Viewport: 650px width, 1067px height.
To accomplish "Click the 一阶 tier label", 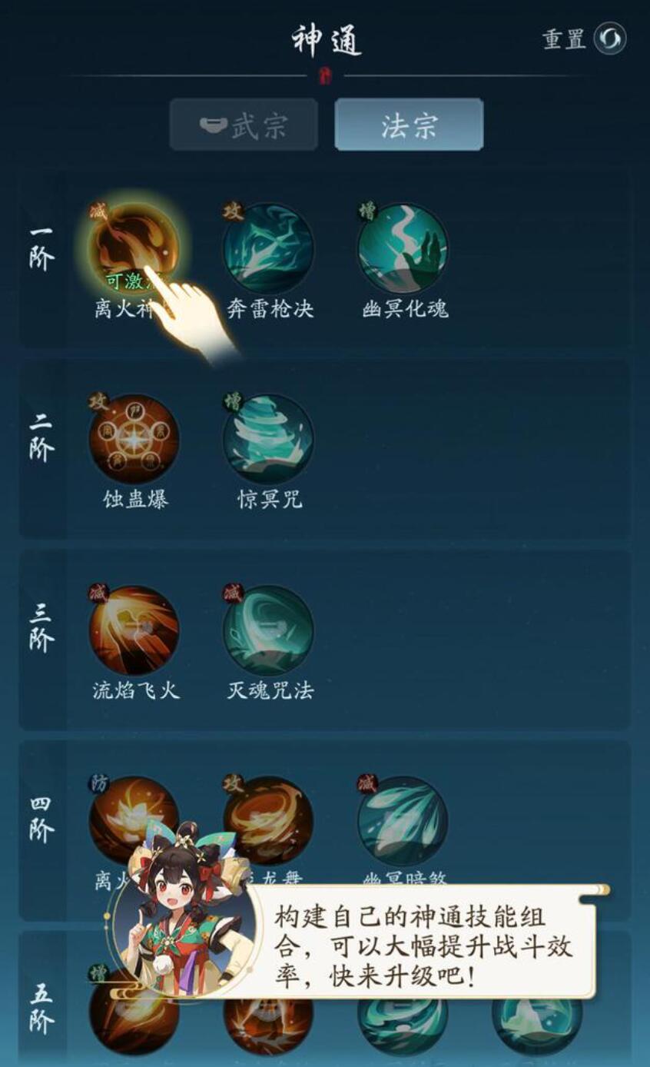I will [x=41, y=248].
